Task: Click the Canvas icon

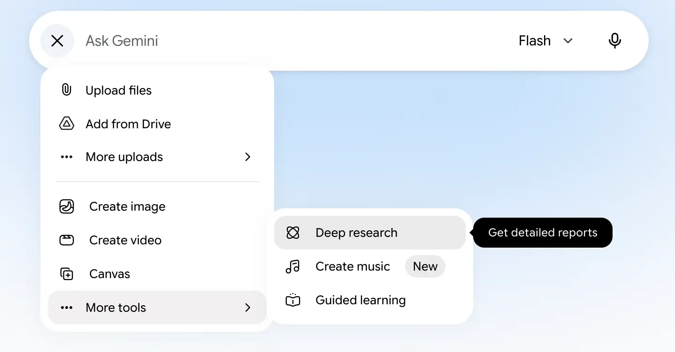Action: click(67, 274)
